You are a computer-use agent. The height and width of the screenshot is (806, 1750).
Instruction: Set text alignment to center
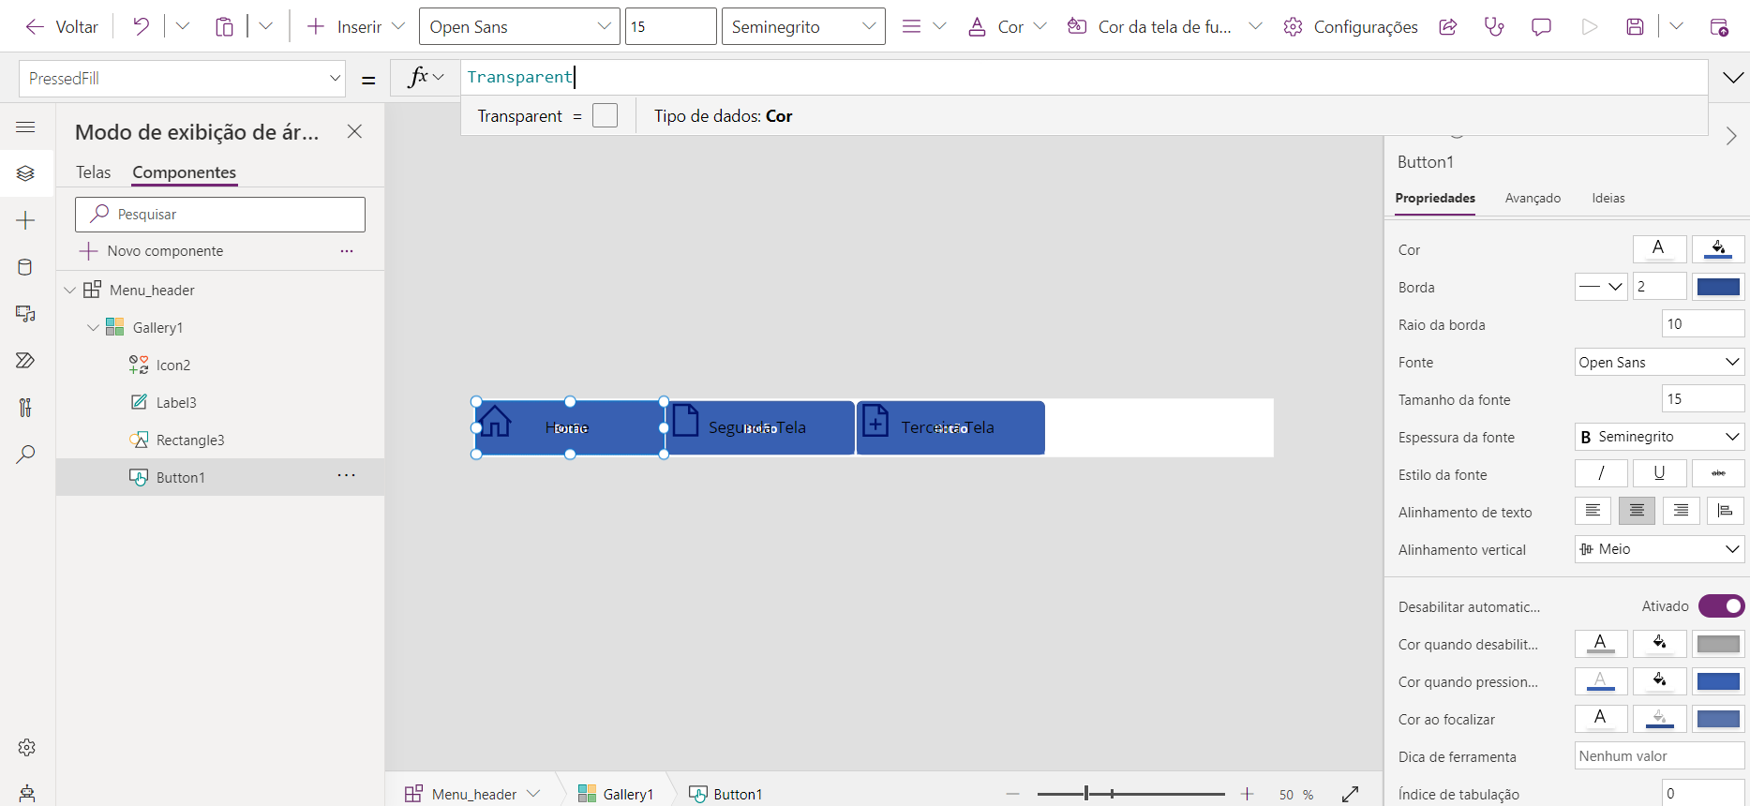click(x=1637, y=511)
